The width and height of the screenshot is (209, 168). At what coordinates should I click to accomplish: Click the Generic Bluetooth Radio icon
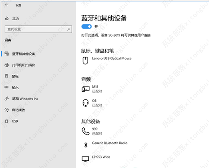click(86, 145)
